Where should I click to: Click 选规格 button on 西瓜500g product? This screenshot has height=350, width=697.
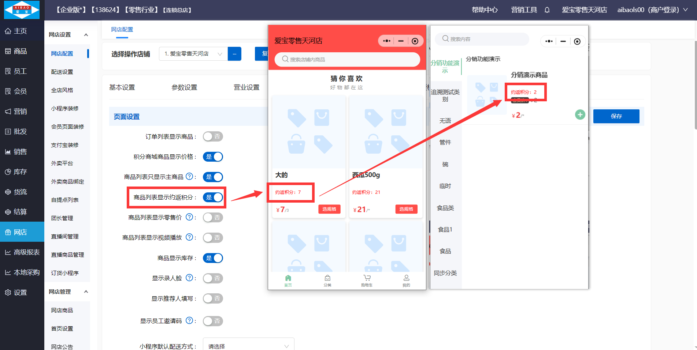(406, 209)
